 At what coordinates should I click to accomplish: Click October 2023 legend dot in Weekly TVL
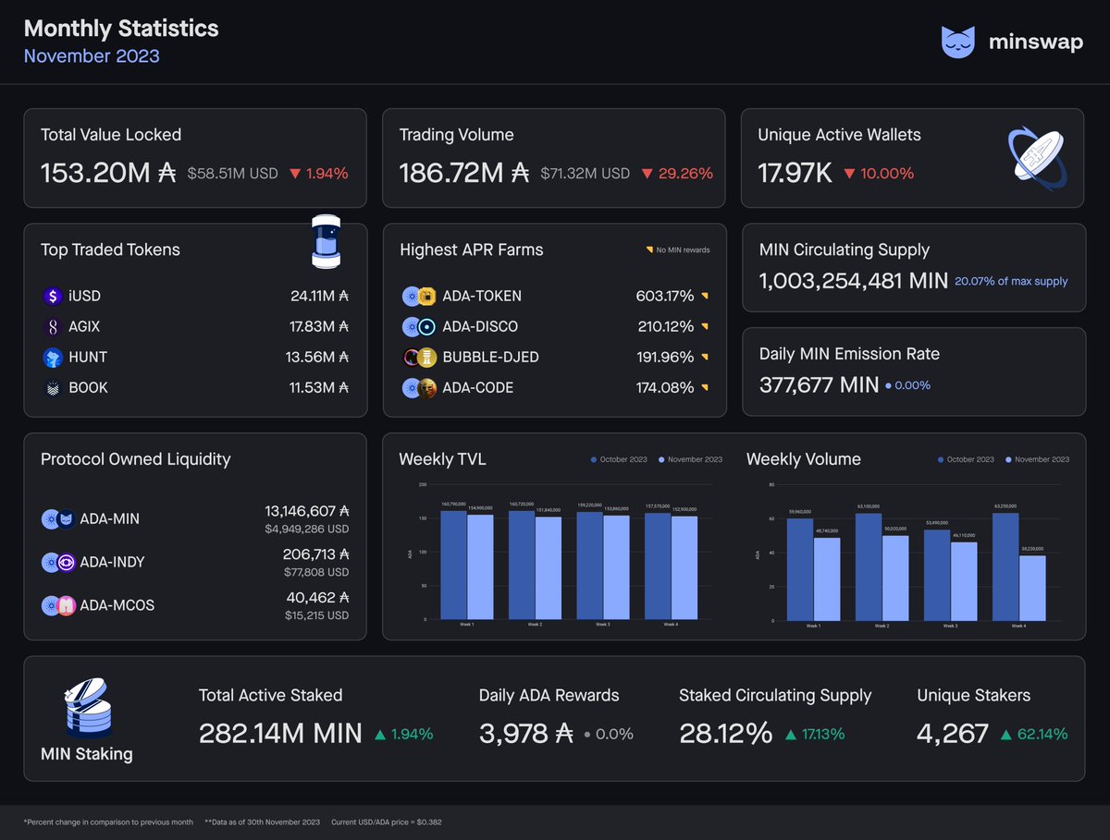[594, 459]
